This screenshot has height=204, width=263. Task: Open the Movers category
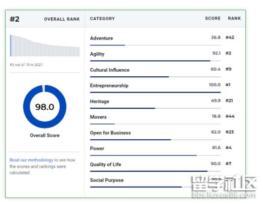(98, 117)
